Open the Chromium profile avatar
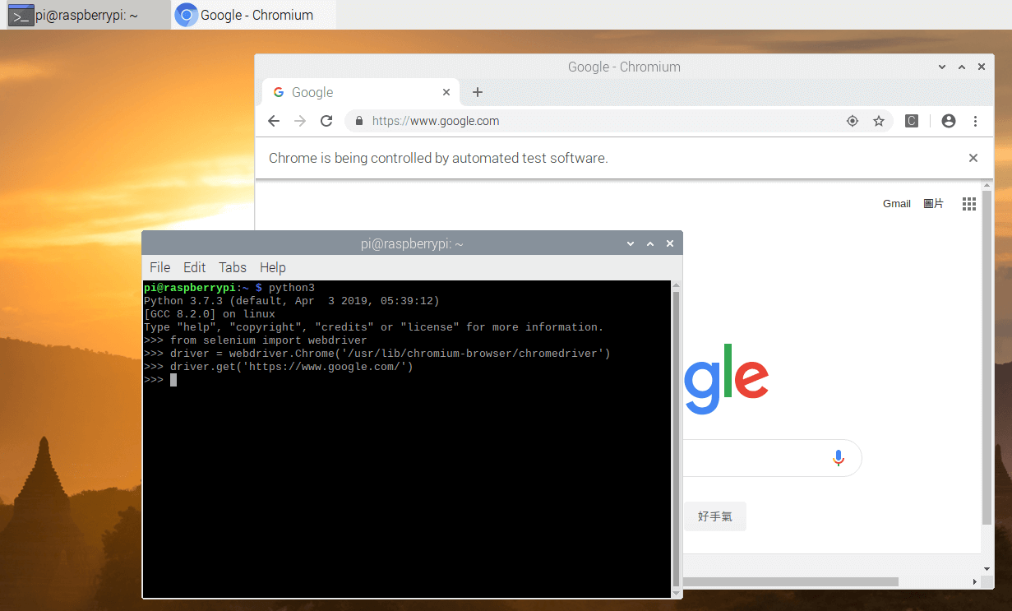This screenshot has height=611, width=1012. (948, 120)
